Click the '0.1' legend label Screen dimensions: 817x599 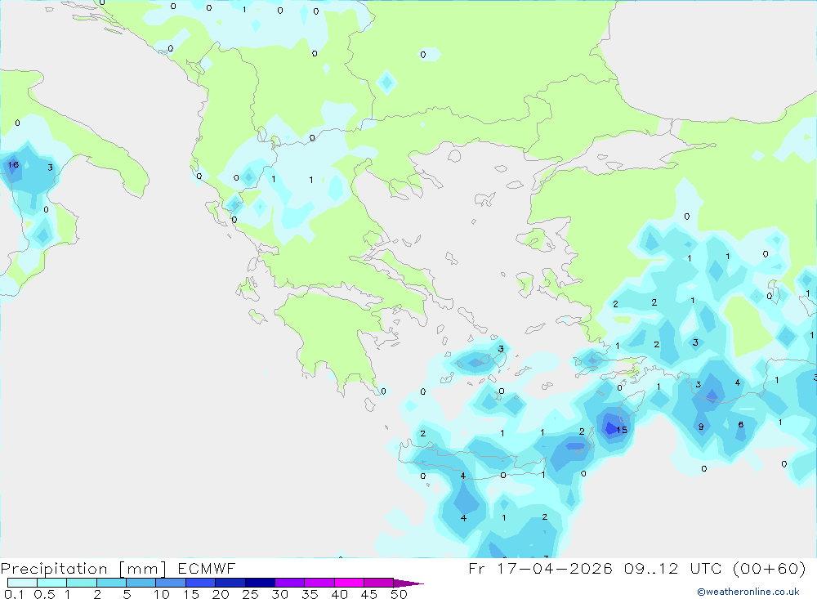coord(14,594)
